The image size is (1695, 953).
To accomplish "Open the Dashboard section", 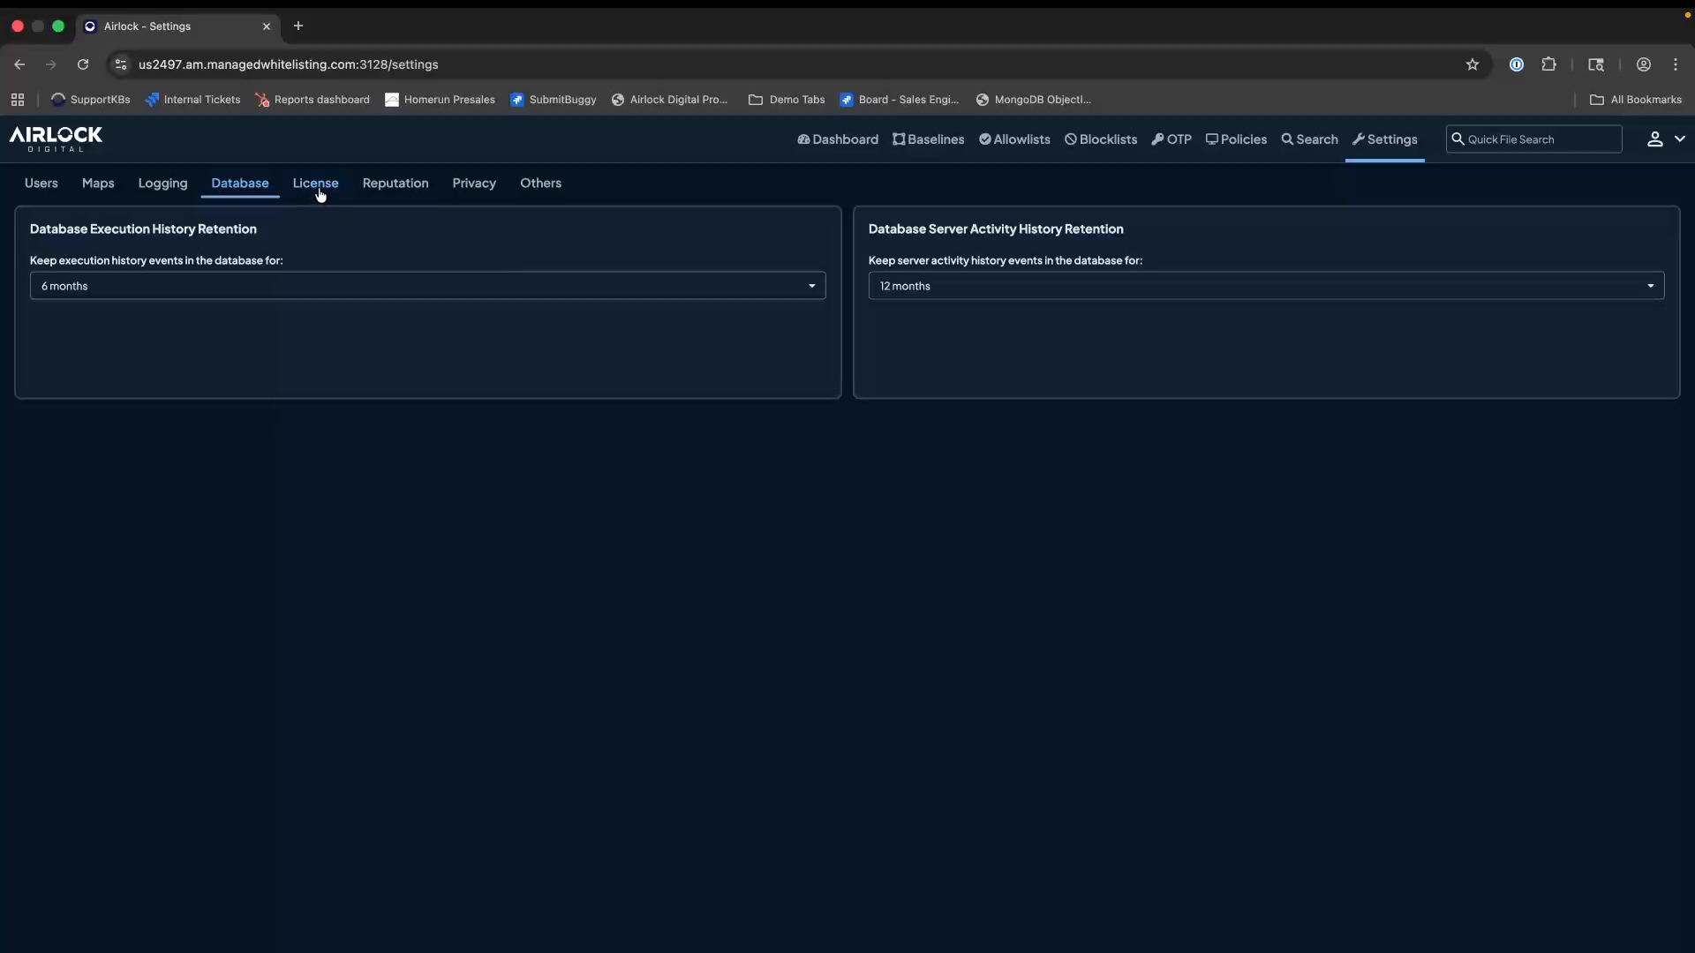I will click(x=837, y=139).
